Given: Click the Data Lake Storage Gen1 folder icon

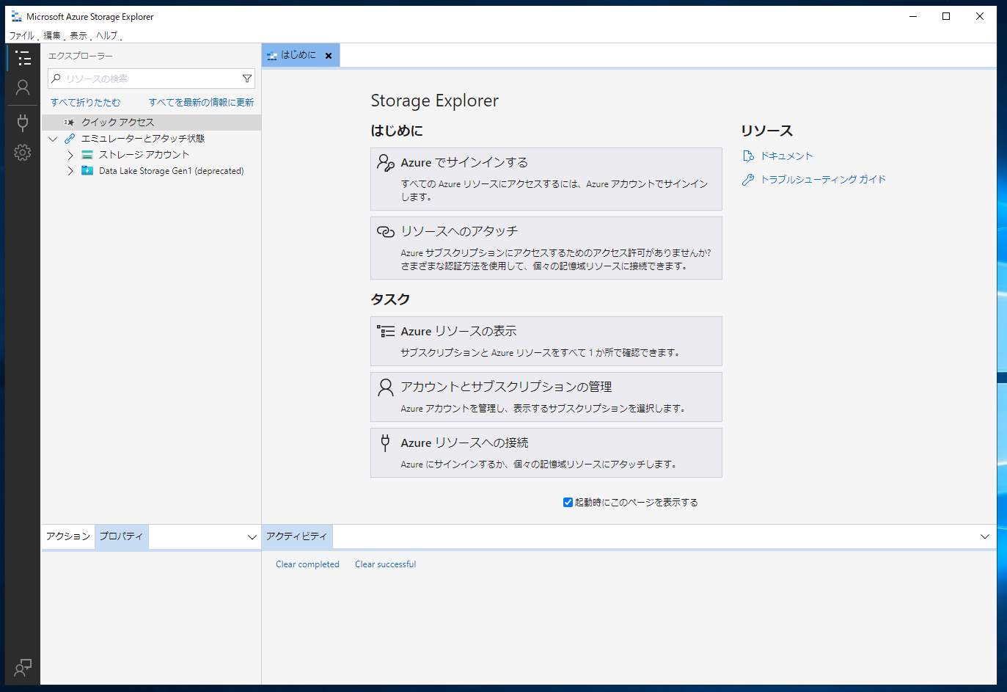Looking at the screenshot, I should [x=87, y=171].
